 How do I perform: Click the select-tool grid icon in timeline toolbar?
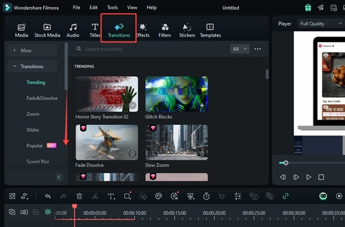(12, 196)
